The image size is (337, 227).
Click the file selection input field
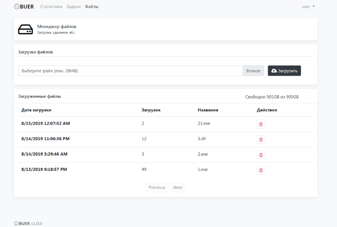point(131,71)
